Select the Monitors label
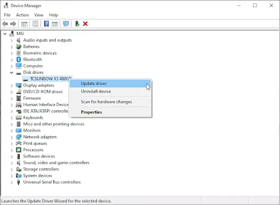 click(x=32, y=130)
